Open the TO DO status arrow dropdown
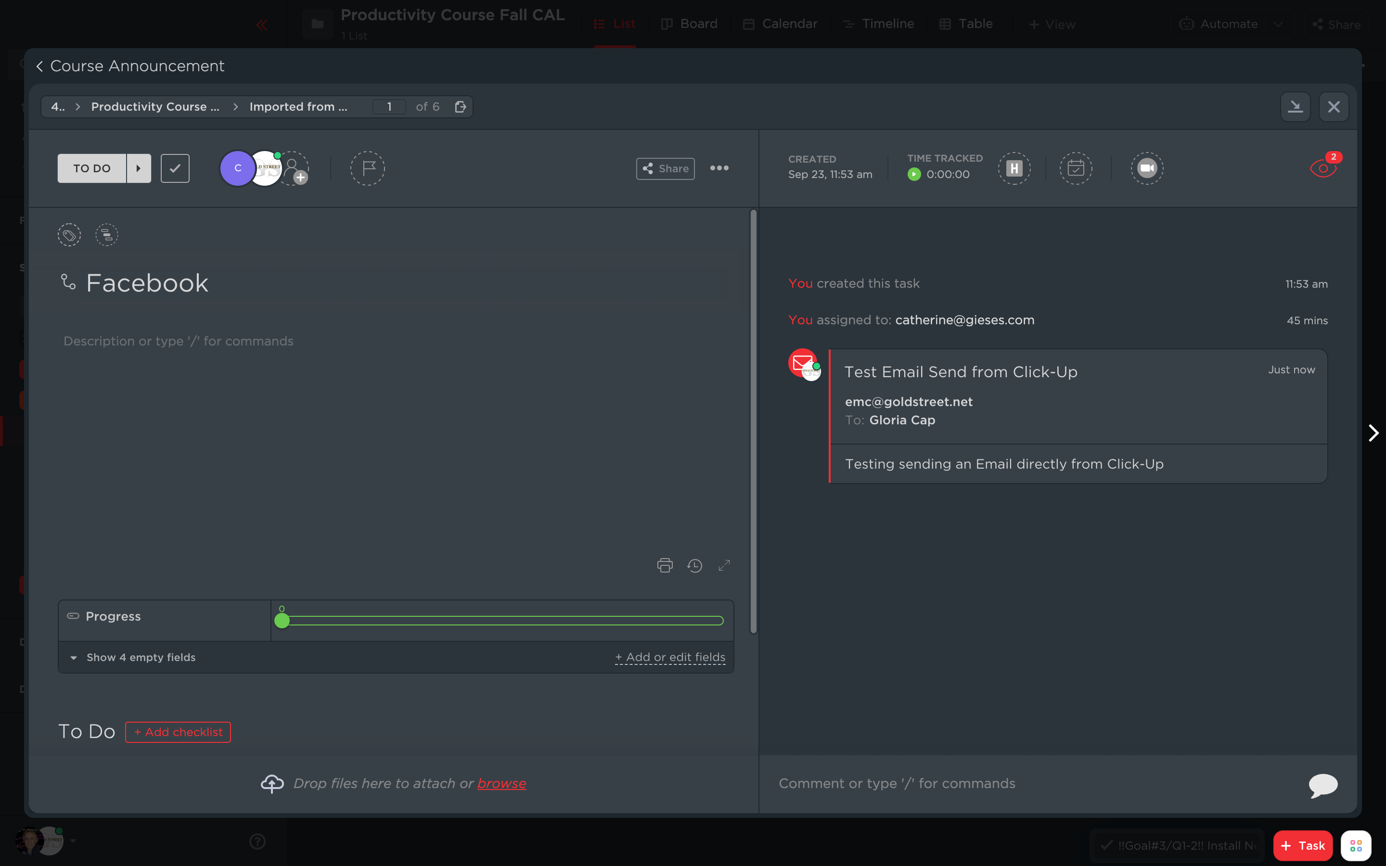Screen dimensions: 1386x866 [139, 168]
